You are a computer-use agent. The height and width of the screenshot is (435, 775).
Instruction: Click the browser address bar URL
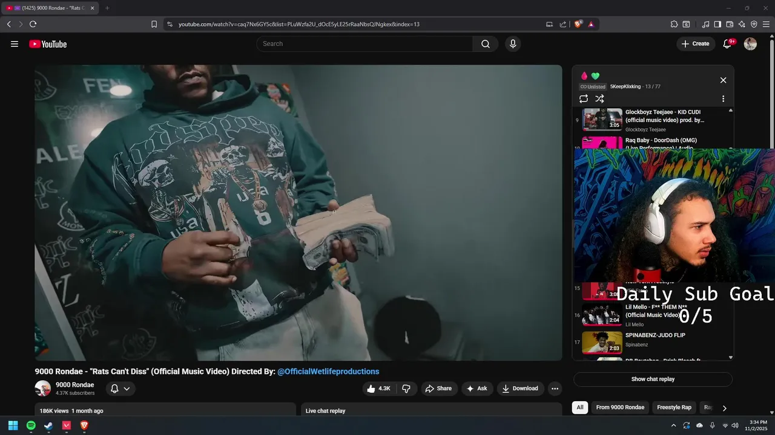pos(299,24)
